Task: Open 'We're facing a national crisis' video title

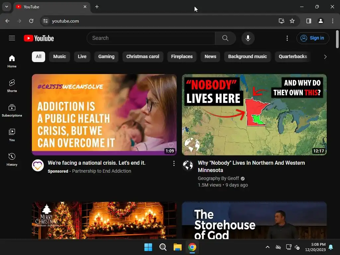Action: [97, 163]
